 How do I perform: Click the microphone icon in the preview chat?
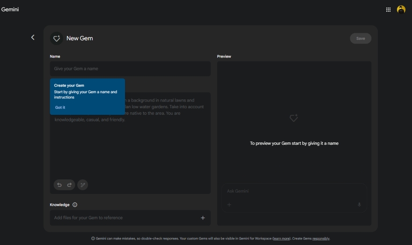point(359,205)
